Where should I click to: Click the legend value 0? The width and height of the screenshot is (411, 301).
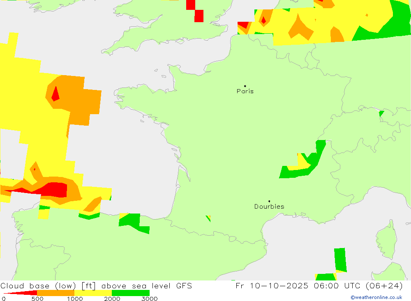click(4, 299)
